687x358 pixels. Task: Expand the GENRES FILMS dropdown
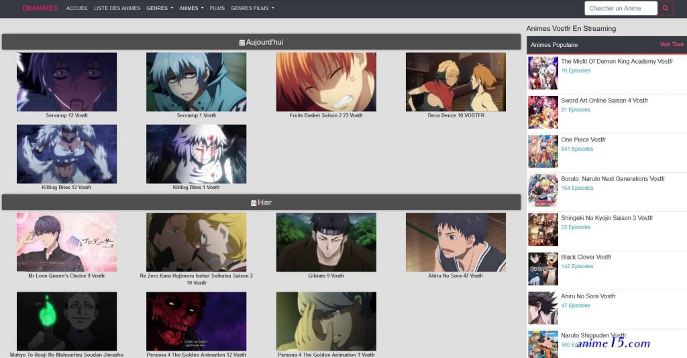pos(252,8)
